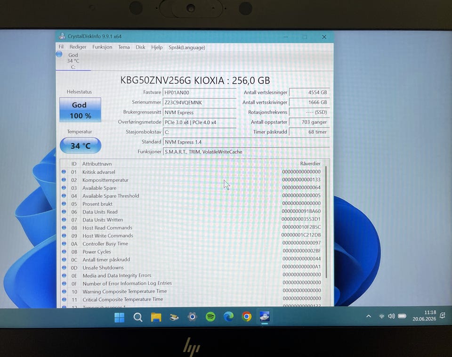
Task: Click the Antall oppstarter value 703 ganger
Action: (309, 122)
